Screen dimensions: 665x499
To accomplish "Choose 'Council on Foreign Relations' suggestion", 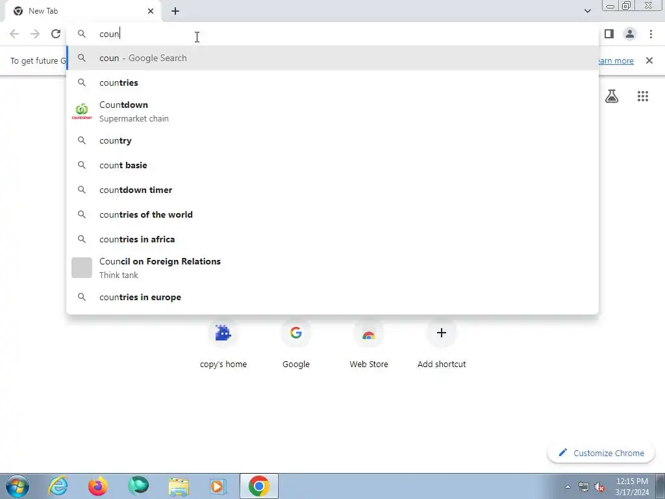I will click(332, 268).
